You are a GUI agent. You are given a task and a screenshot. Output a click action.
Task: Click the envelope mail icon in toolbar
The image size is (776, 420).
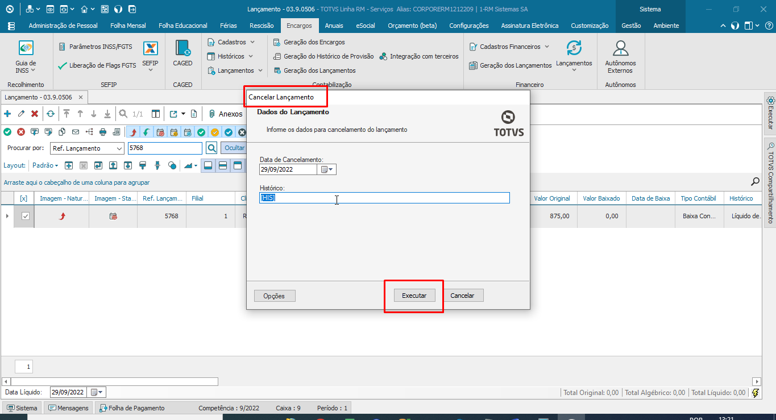(x=75, y=132)
